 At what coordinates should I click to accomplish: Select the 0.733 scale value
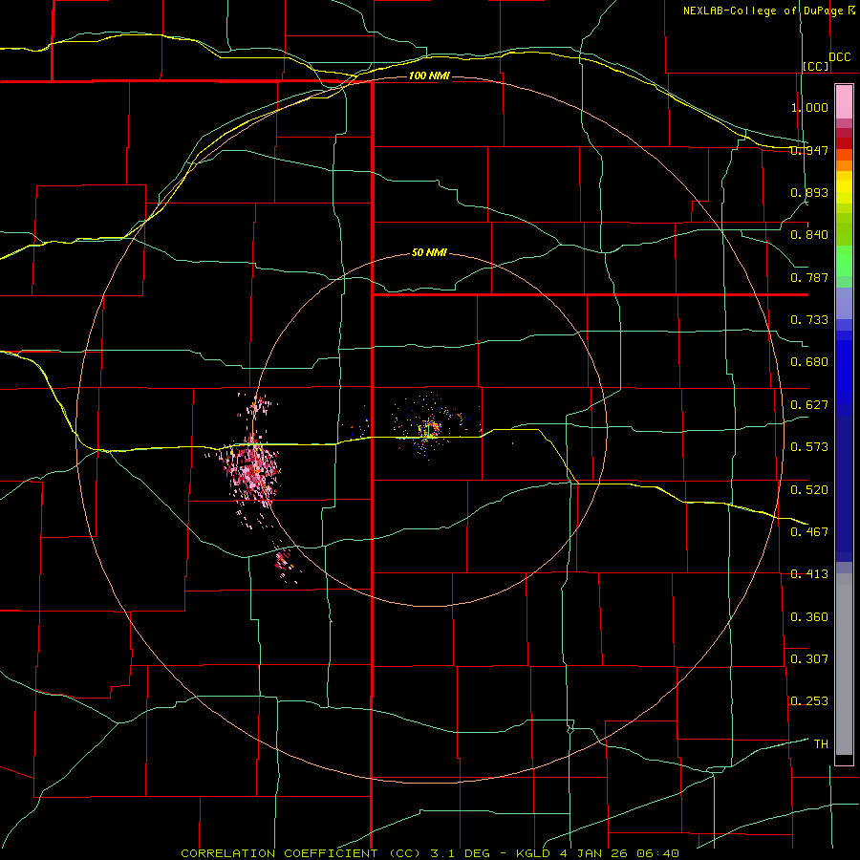point(809,320)
